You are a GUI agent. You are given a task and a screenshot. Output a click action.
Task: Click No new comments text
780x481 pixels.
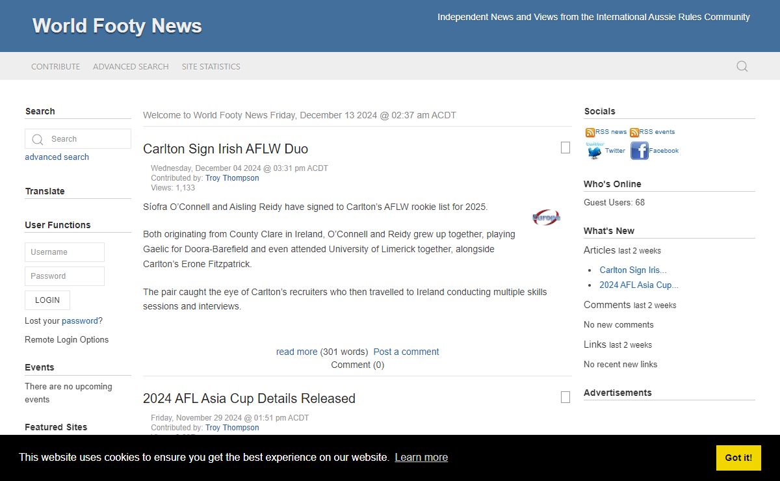click(x=619, y=324)
